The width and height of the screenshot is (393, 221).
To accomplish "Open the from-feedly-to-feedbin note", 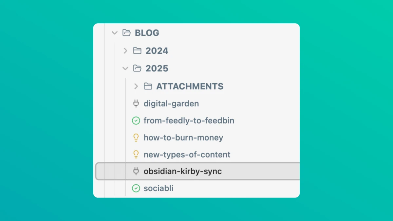I will pos(189,121).
